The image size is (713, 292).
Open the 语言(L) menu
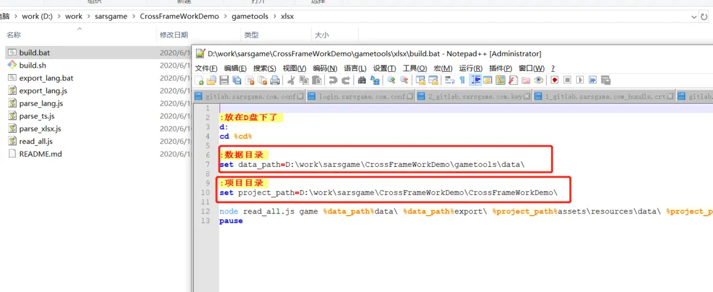pos(355,68)
